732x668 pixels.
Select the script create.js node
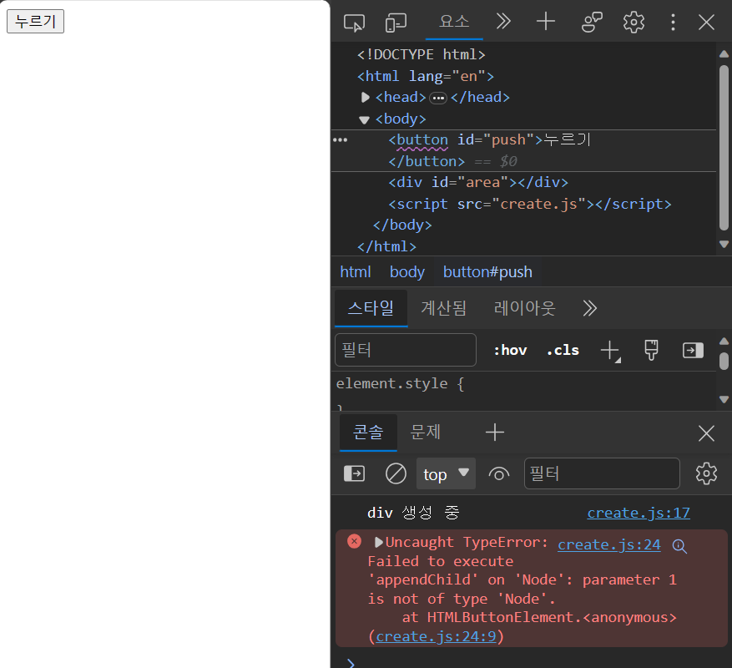(x=530, y=204)
